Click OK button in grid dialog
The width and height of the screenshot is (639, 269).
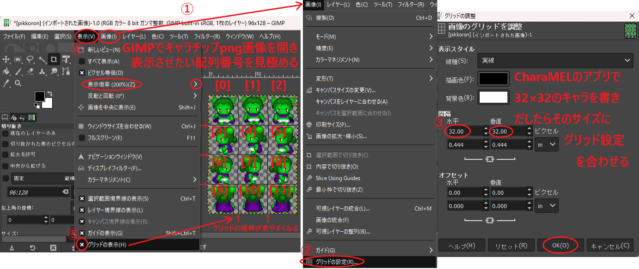[561, 246]
